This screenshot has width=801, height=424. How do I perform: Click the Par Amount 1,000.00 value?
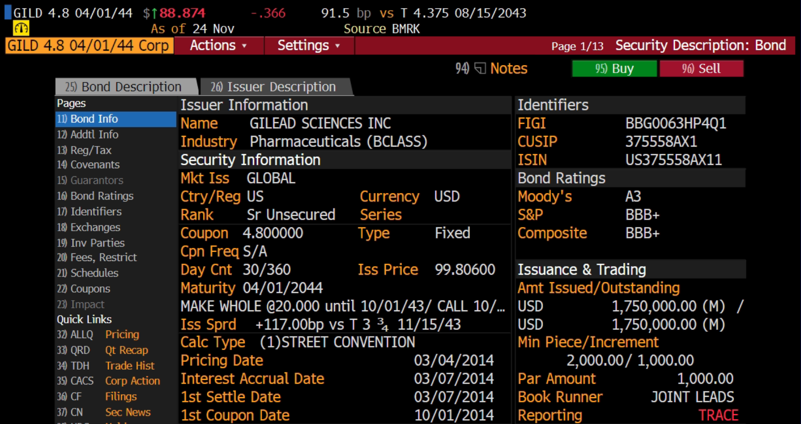coord(705,379)
